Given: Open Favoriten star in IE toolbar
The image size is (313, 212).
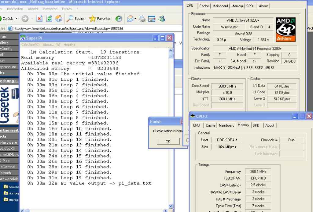Looking at the screenshot, I should (x=100, y=19).
